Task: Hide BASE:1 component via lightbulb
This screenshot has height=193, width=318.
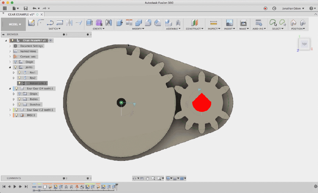Action: click(x=16, y=115)
